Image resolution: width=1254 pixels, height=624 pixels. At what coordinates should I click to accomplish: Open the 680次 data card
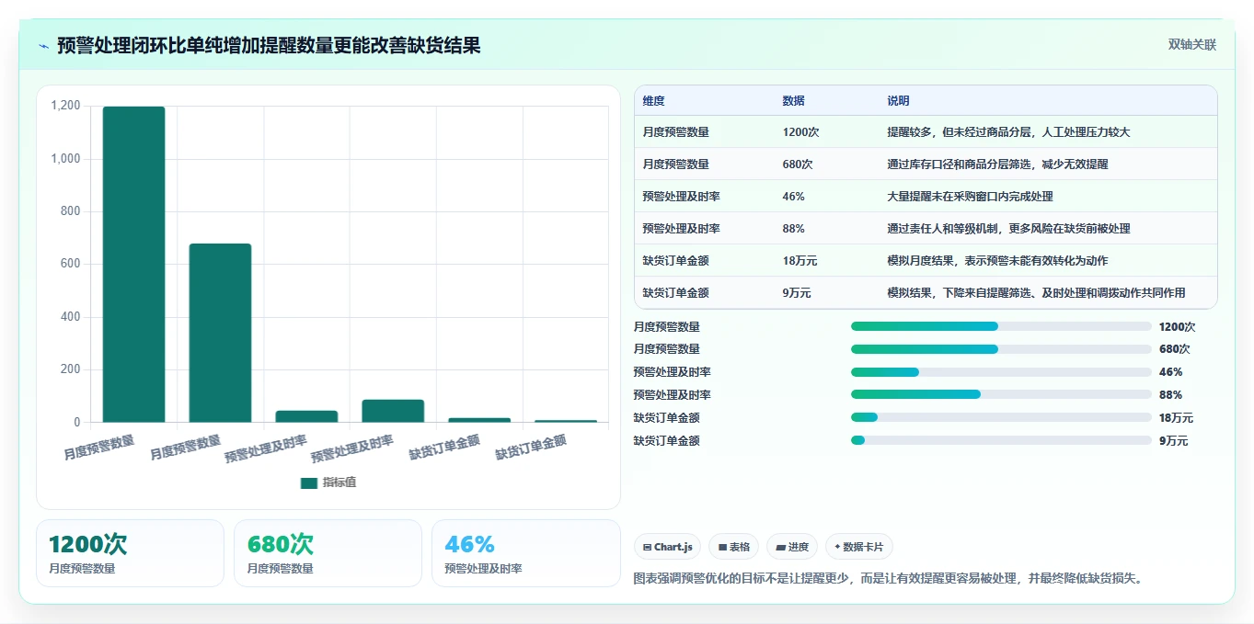pos(328,553)
